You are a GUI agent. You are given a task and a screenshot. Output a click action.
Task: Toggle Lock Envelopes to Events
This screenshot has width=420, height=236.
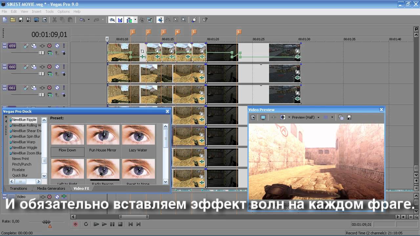pos(142,20)
